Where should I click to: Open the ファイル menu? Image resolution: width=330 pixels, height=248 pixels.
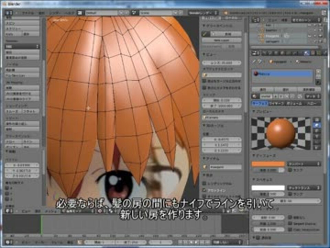pos(28,13)
